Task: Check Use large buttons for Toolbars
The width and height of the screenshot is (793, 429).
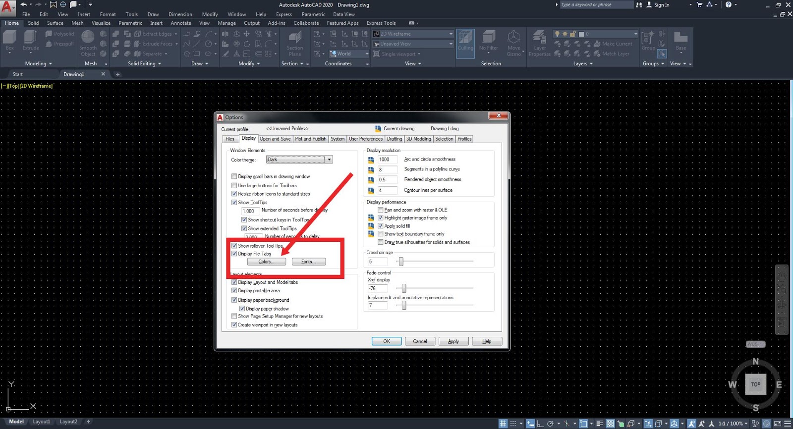Action: pos(234,185)
